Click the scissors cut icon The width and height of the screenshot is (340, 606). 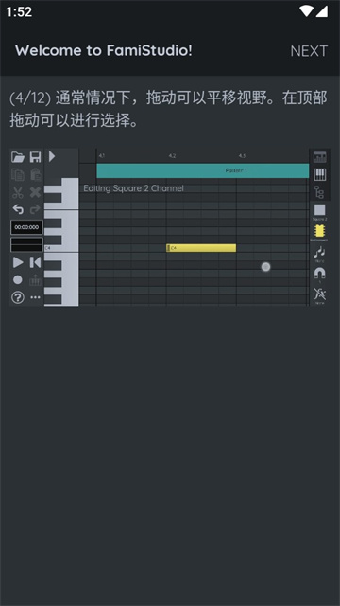[18, 192]
